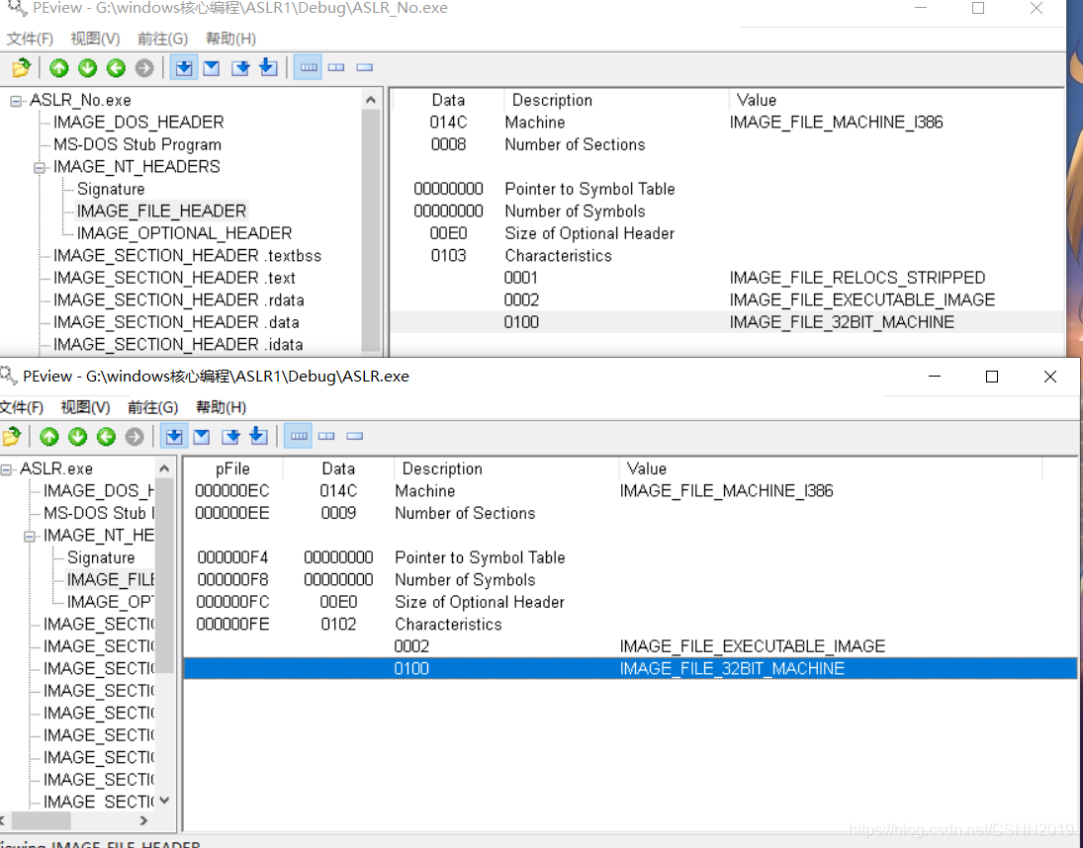
Task: Open 文件(F) menu in ASLR_No.exe window
Action: pos(30,39)
